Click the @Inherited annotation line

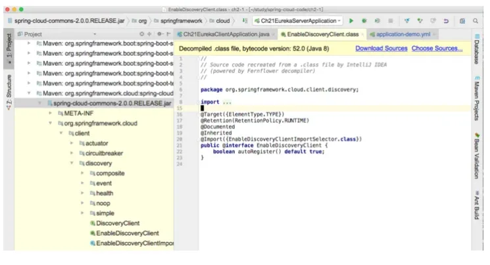[x=216, y=133]
